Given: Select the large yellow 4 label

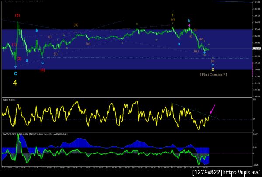Looking at the screenshot, I should [x=15, y=83].
